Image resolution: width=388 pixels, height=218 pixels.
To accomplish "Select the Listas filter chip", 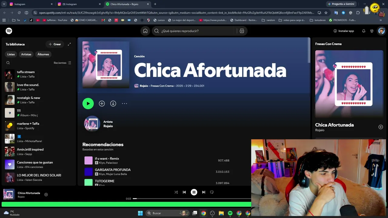I will [x=11, y=54].
